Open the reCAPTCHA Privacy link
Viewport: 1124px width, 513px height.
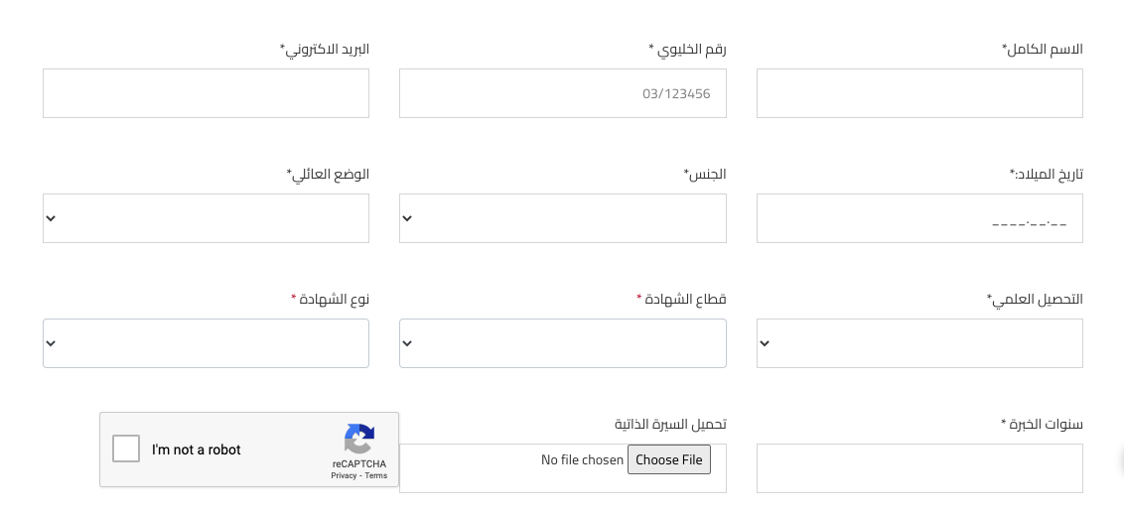[x=344, y=475]
